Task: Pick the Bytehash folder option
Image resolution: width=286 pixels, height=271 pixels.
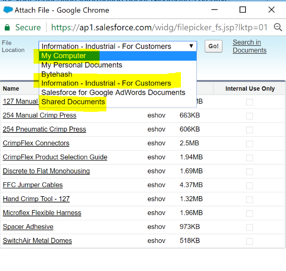Action: click(x=56, y=74)
